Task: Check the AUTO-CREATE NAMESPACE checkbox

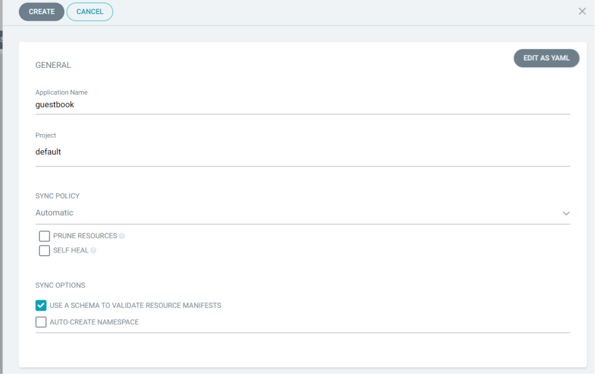Action: pos(41,322)
